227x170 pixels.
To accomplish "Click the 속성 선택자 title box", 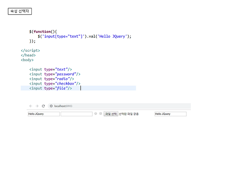I will point(20,11).
